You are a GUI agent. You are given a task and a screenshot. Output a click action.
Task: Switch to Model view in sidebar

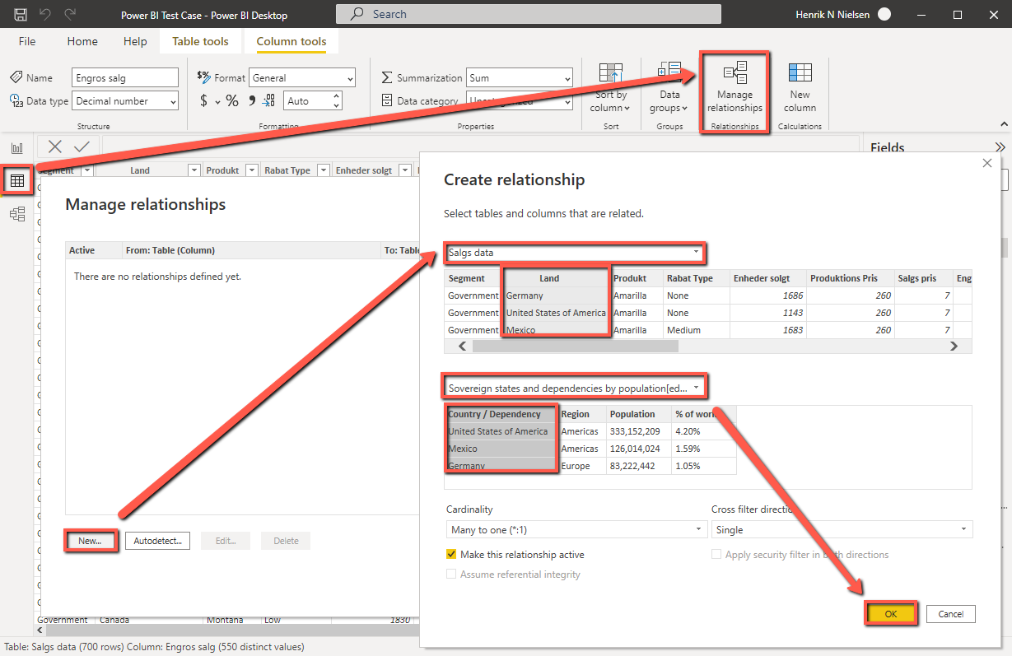[16, 214]
